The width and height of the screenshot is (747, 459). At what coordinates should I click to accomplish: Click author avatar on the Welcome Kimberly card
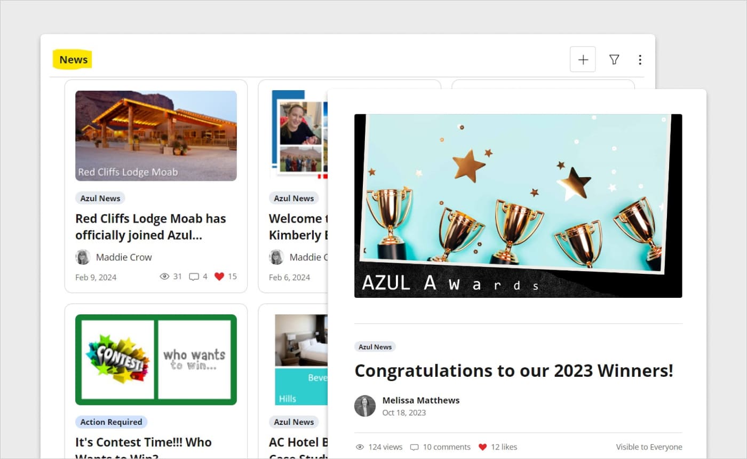(276, 257)
